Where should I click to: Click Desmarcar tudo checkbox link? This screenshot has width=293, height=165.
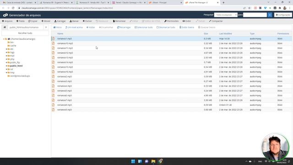(166, 27)
